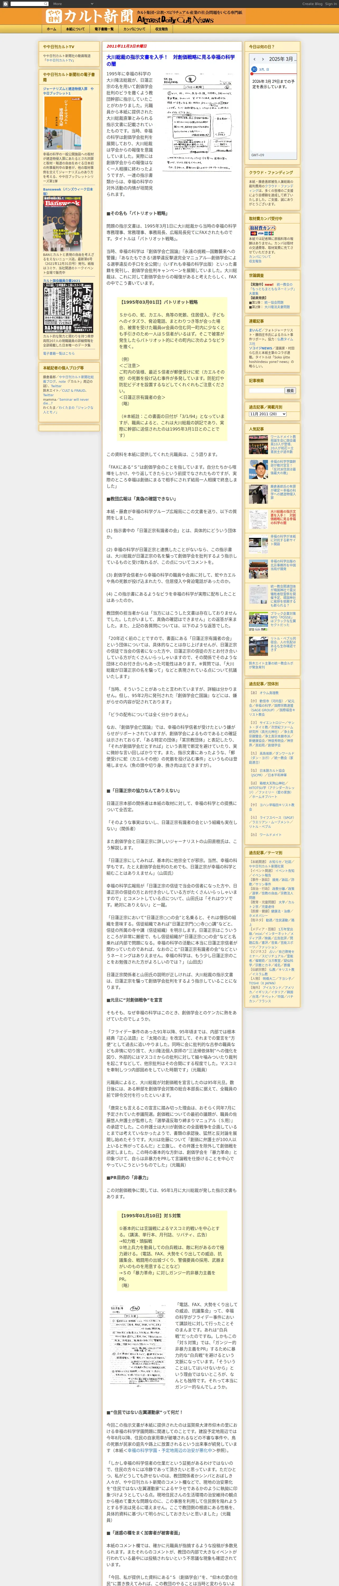The image size is (339, 1586).
Task: Open popular post ブラック企業対策NPO「POSSE」
Action: (x=283, y=619)
